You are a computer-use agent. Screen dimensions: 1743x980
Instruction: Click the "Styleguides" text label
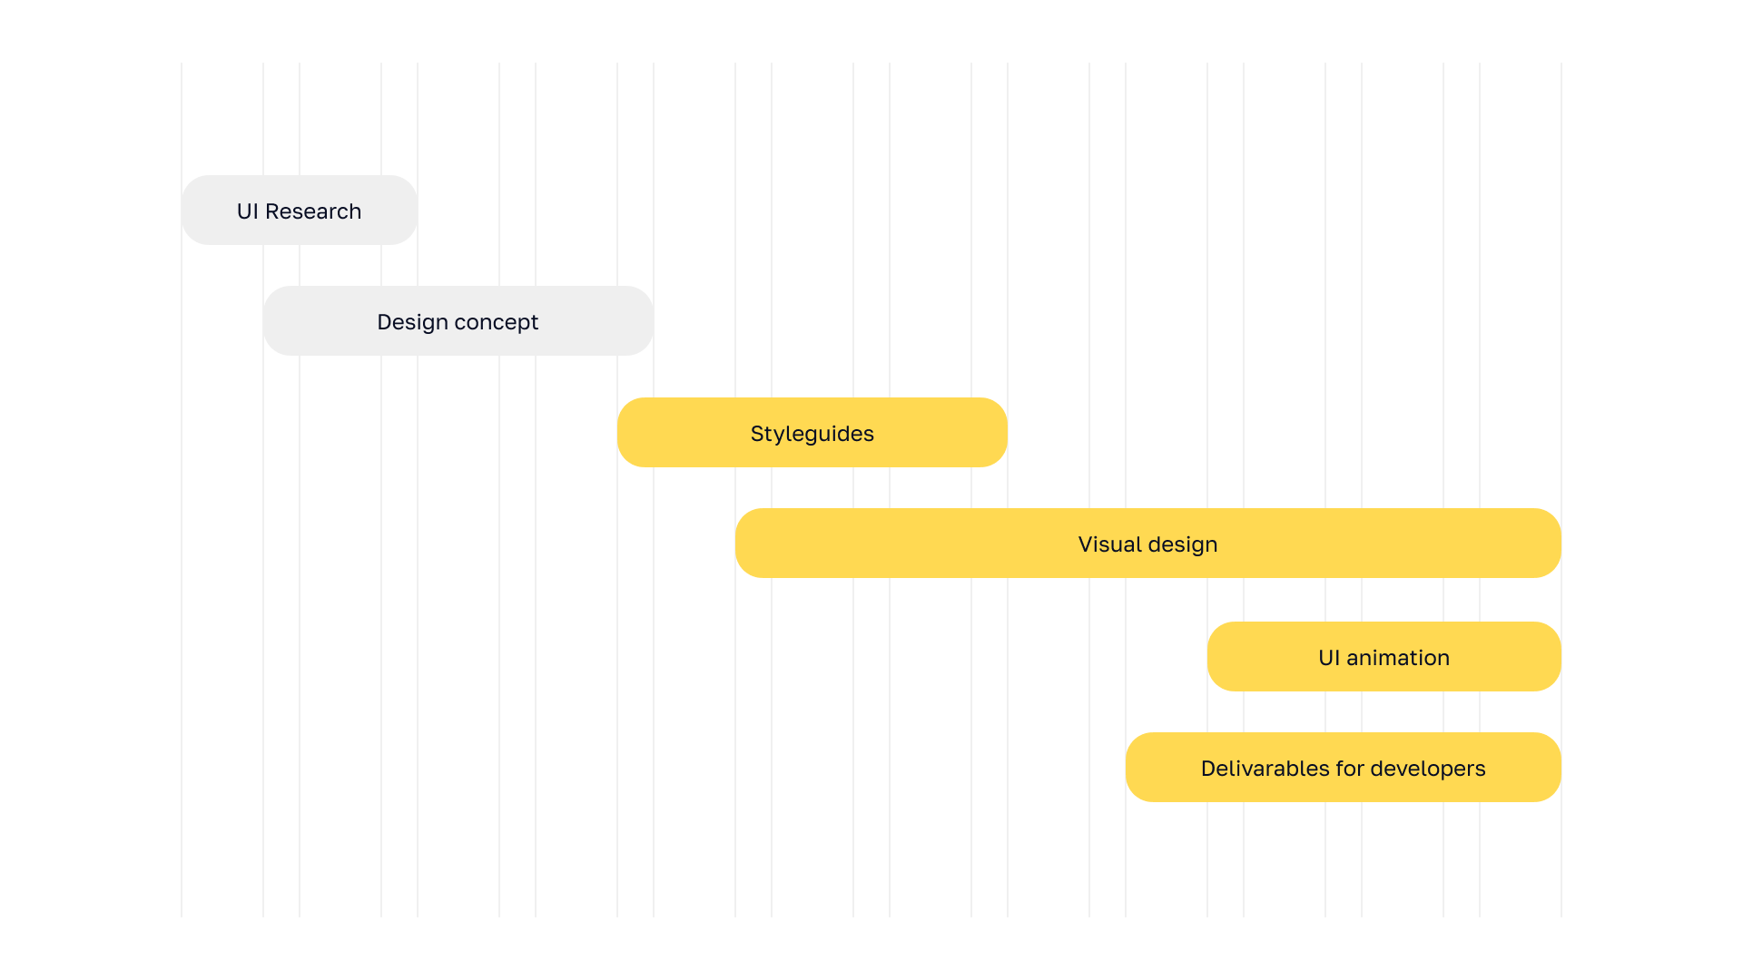[x=812, y=434]
